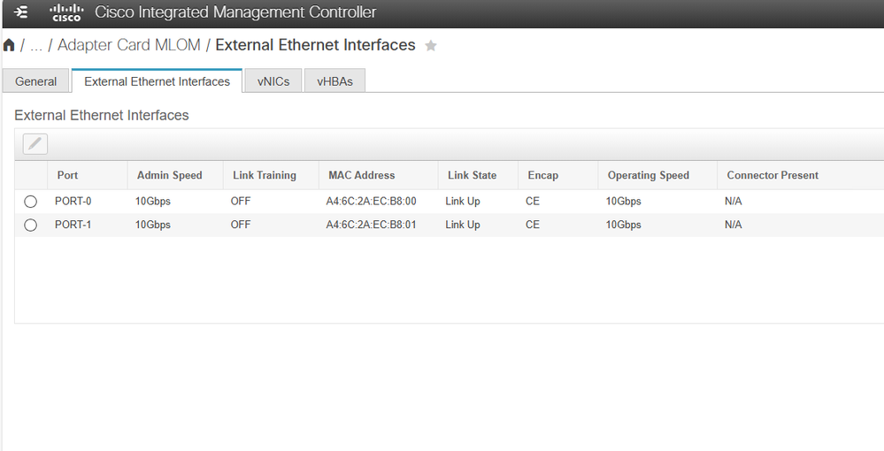Switch to the vHBAs tab

coord(334,81)
